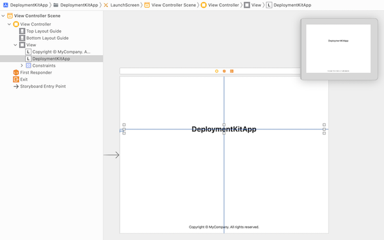This screenshot has width=384, height=240.
Task: Click the View icon in outline
Action: point(22,45)
